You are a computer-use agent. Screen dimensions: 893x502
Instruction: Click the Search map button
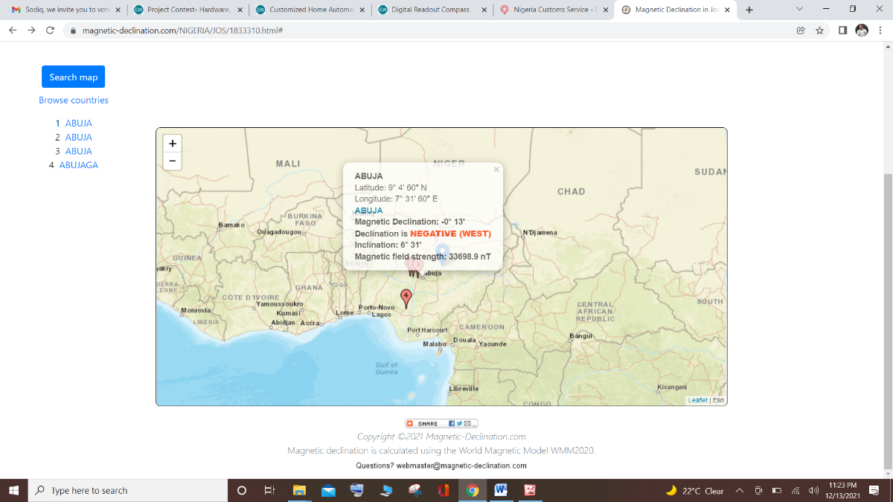(73, 77)
